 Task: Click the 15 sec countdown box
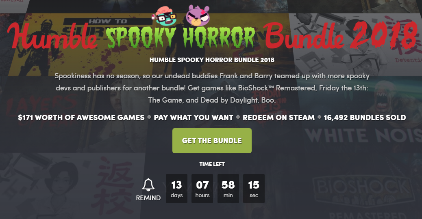coord(254,189)
